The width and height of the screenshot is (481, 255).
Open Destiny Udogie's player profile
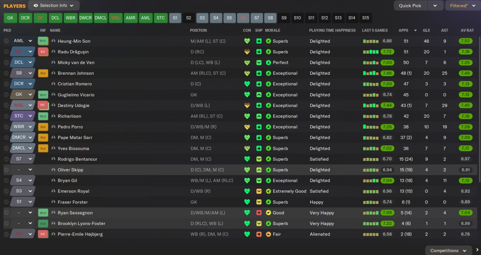[73, 106]
